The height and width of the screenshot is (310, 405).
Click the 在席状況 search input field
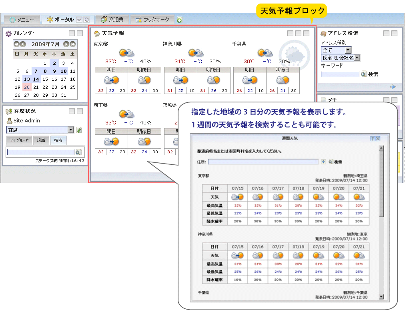click(x=41, y=152)
